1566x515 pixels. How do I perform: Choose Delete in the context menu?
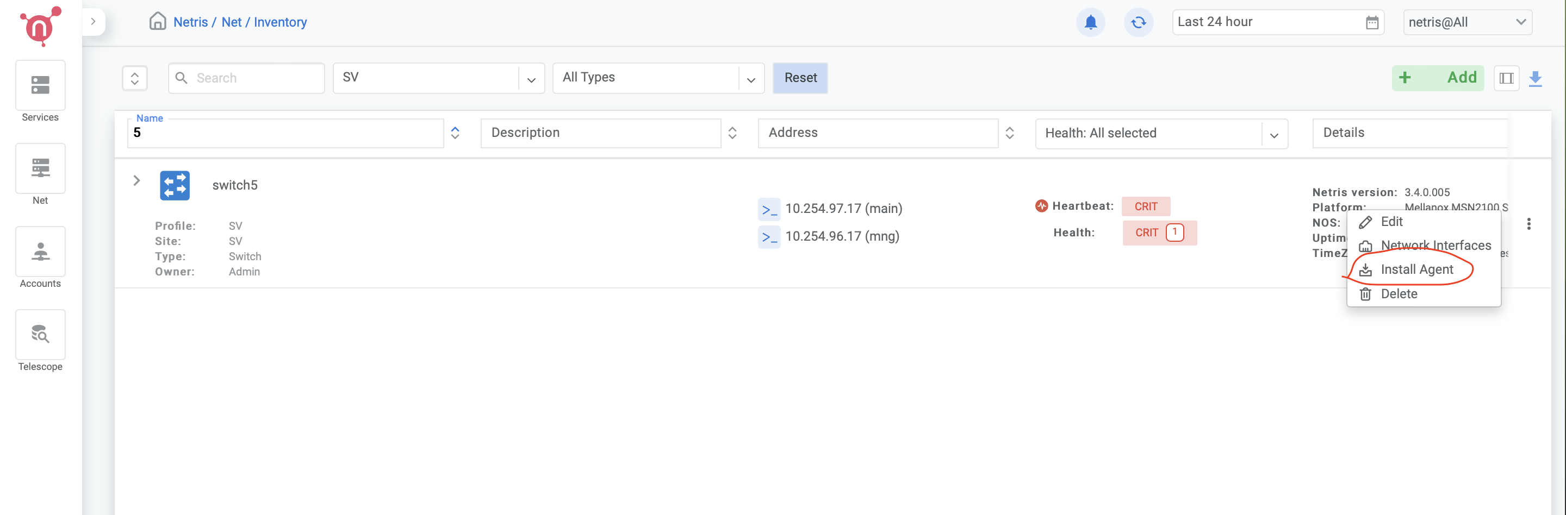(1398, 294)
